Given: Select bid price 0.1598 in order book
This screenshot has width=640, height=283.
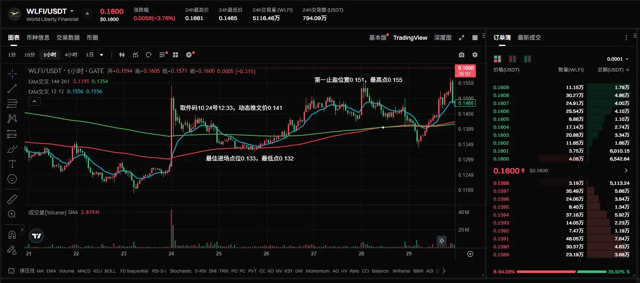Looking at the screenshot, I should coord(501,183).
